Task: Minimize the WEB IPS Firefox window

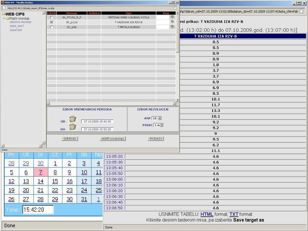Action: pyautogui.click(x=170, y=2)
